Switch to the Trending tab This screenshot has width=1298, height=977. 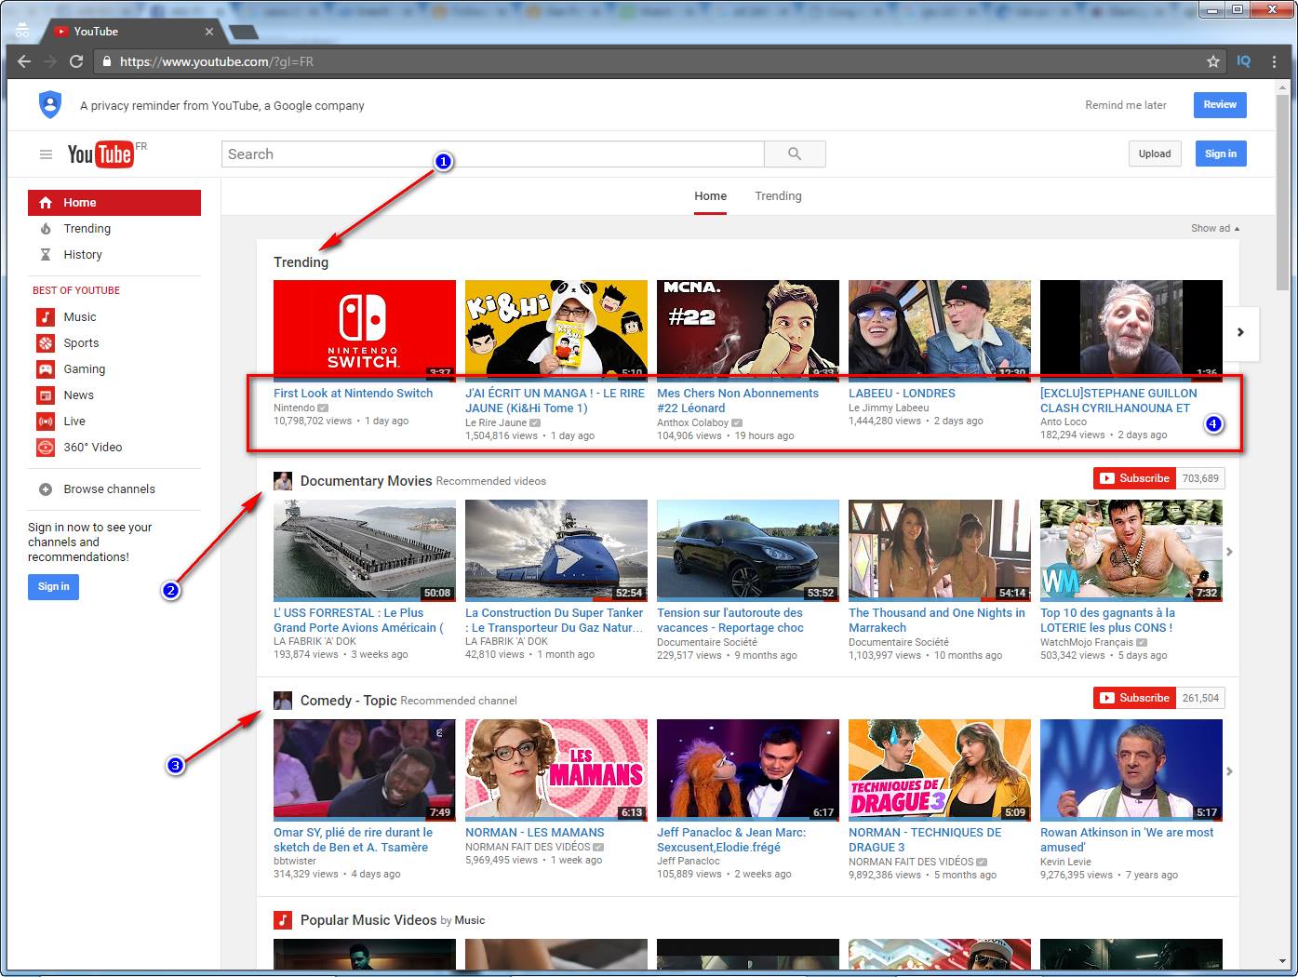[x=778, y=196]
